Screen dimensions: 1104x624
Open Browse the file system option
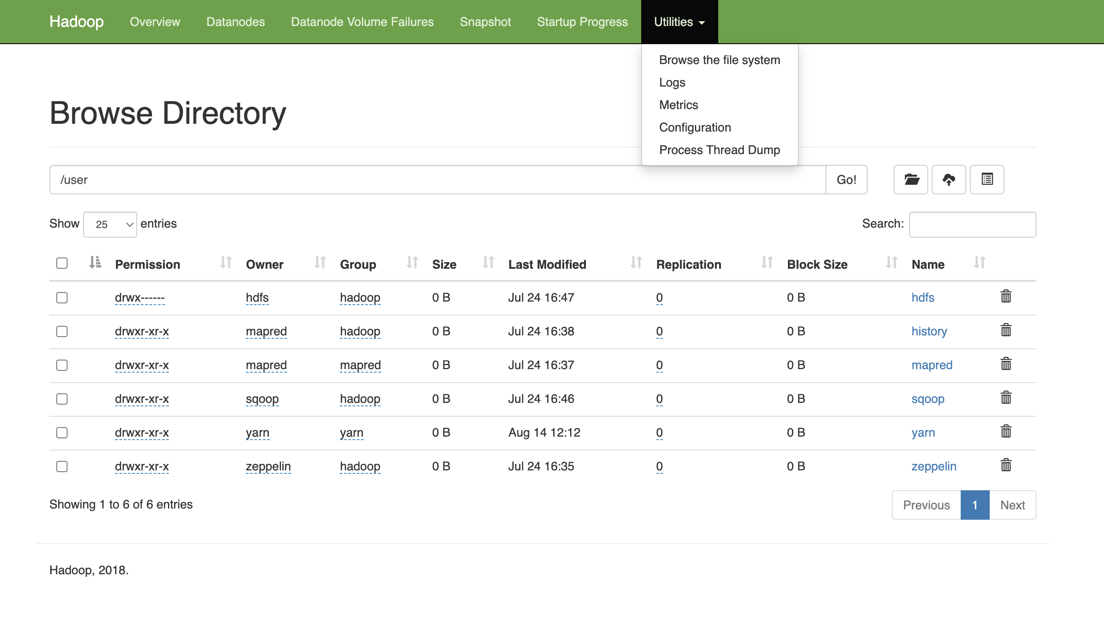[x=720, y=59]
